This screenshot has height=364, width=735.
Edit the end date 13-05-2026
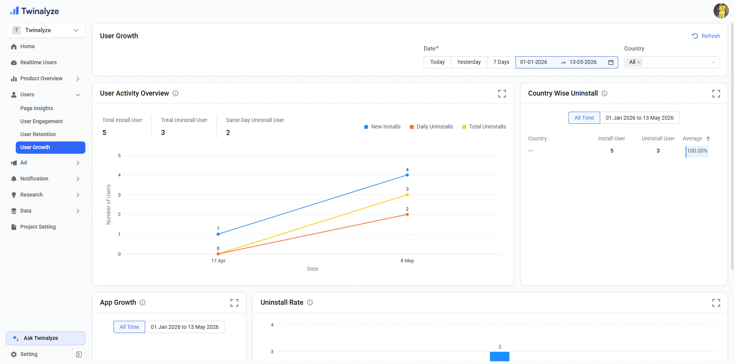[x=583, y=62]
